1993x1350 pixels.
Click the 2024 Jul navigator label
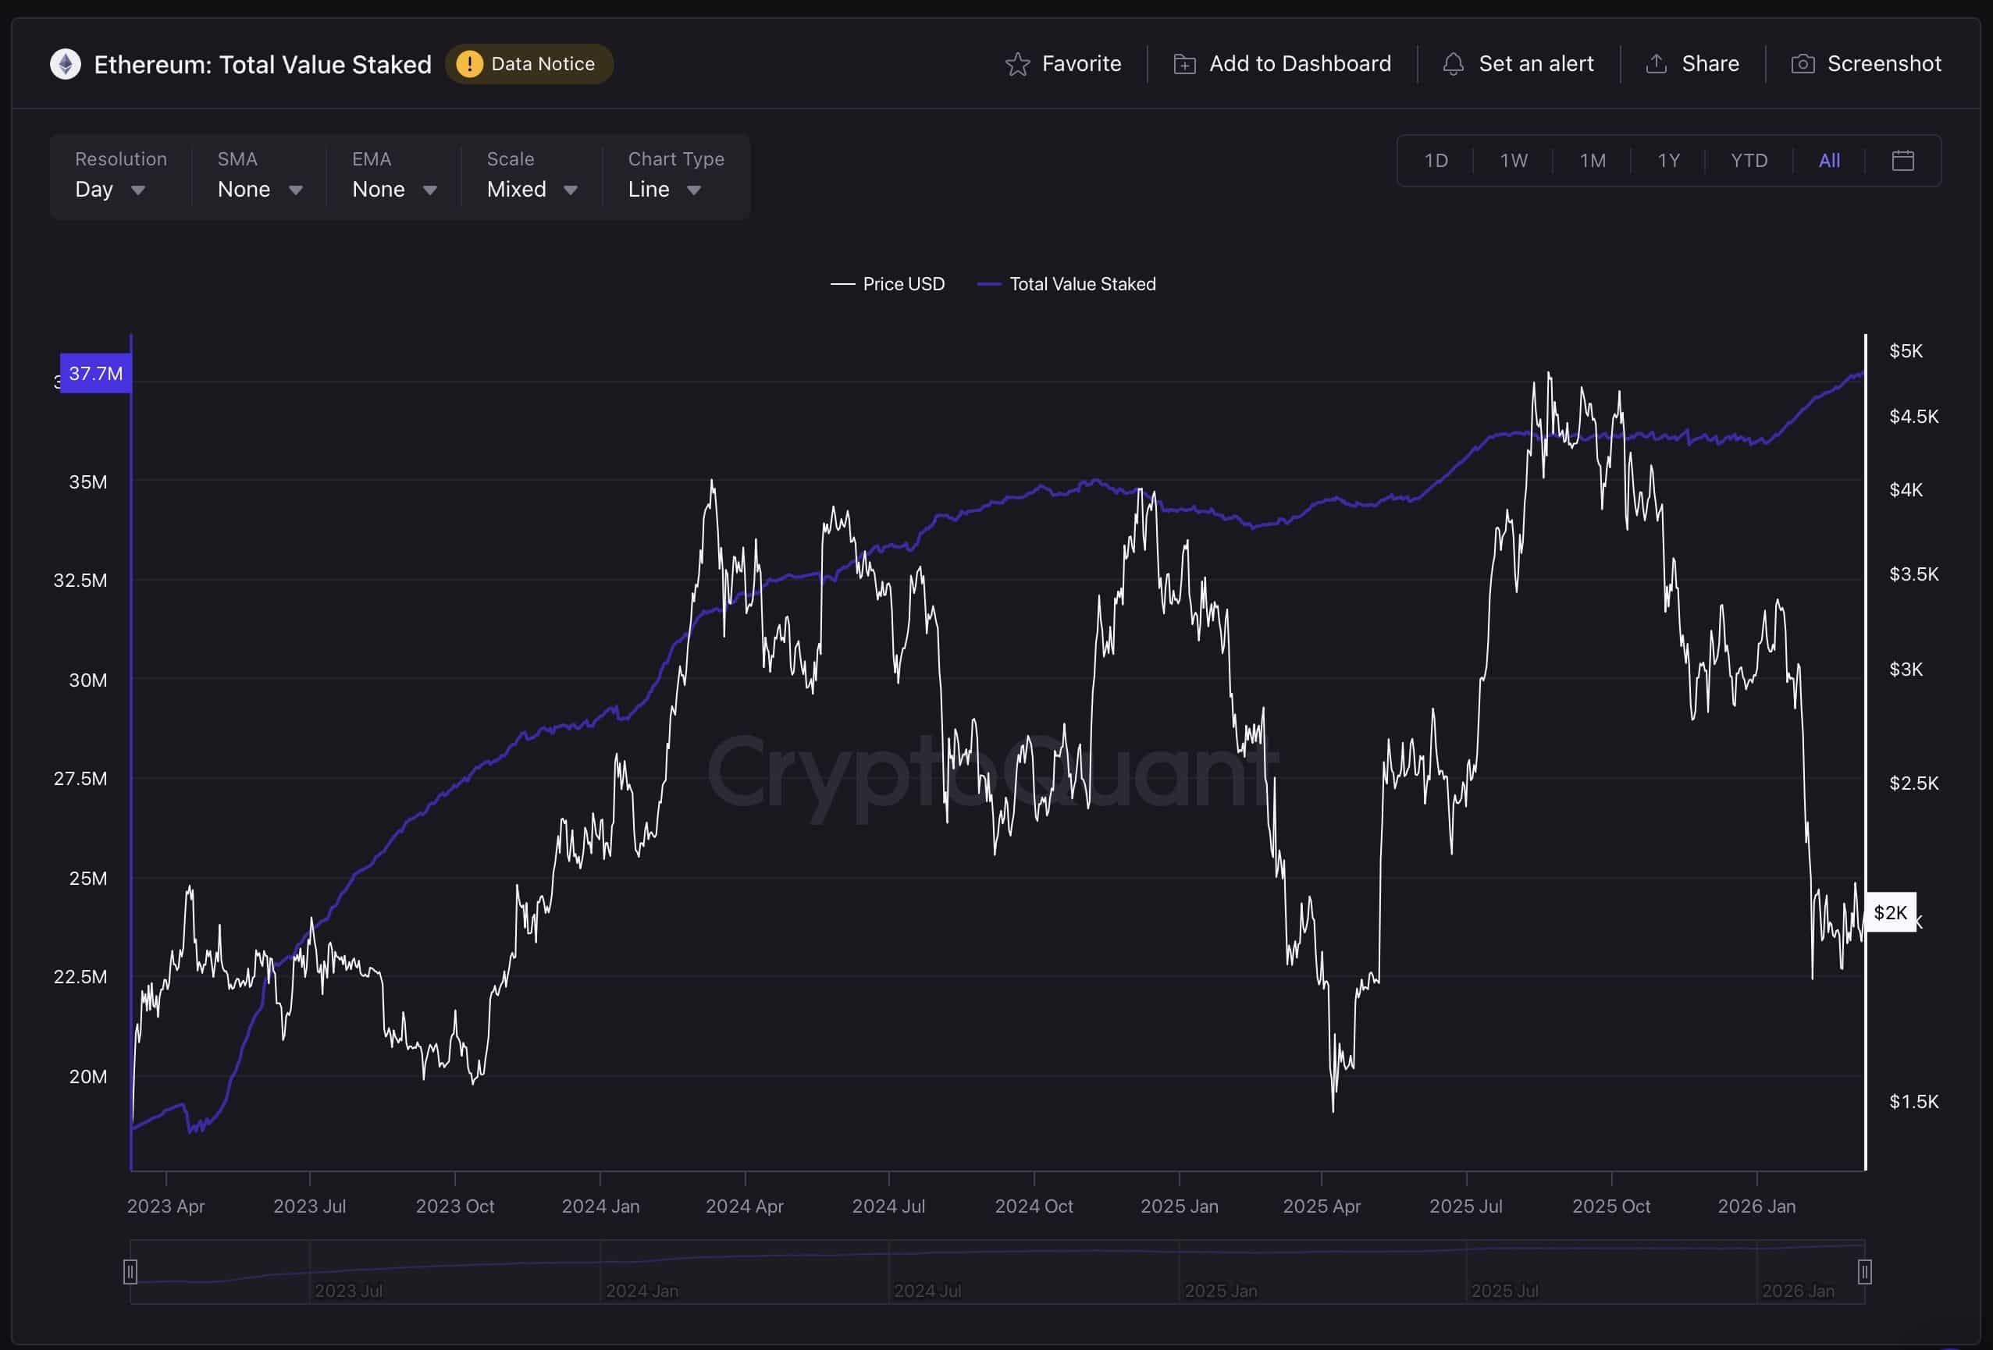coord(927,1291)
